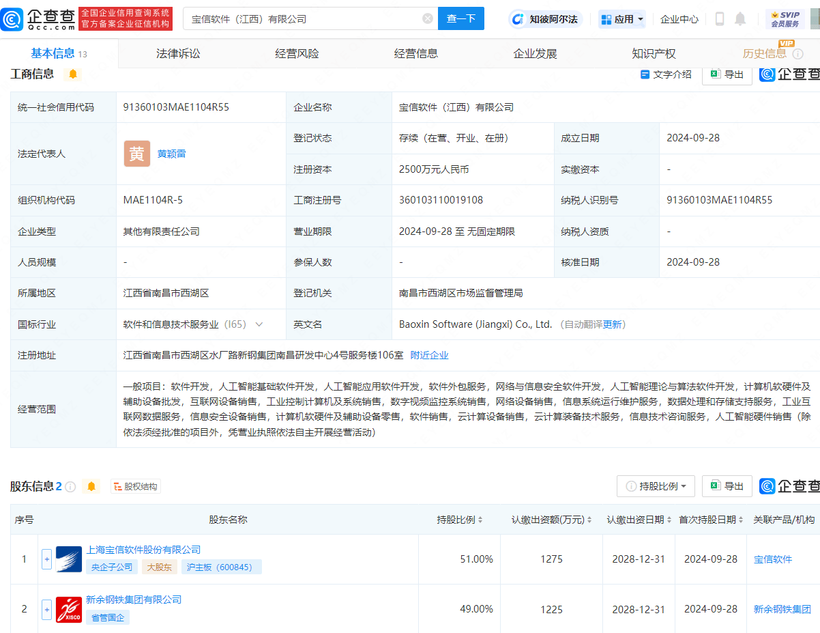Click the 企查查 logo
820x633 pixels.
click(38, 18)
